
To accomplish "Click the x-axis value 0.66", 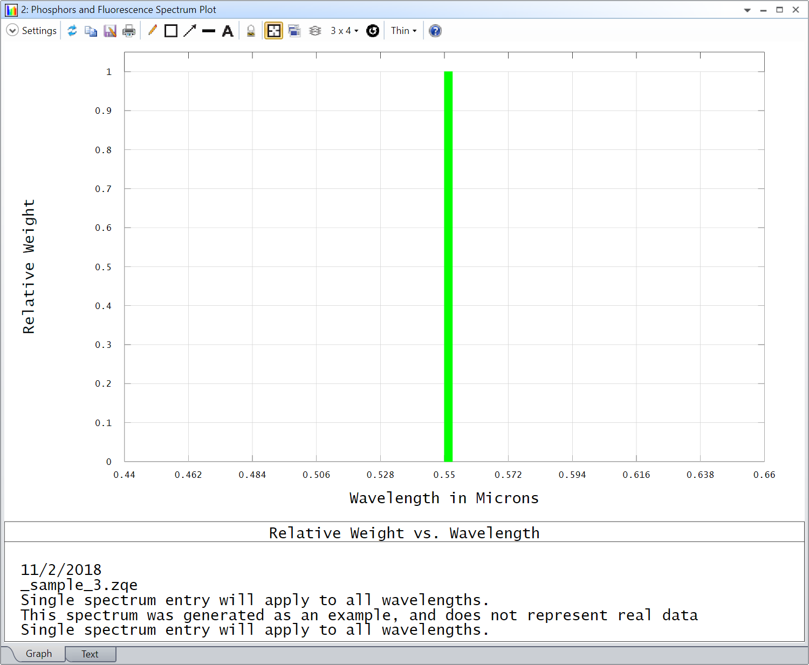I will (764, 475).
